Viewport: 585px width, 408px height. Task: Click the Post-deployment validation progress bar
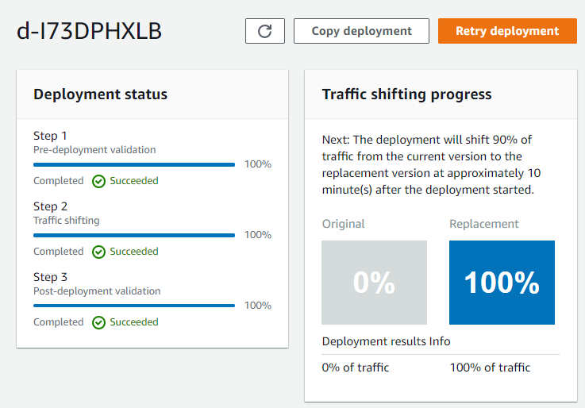134,306
